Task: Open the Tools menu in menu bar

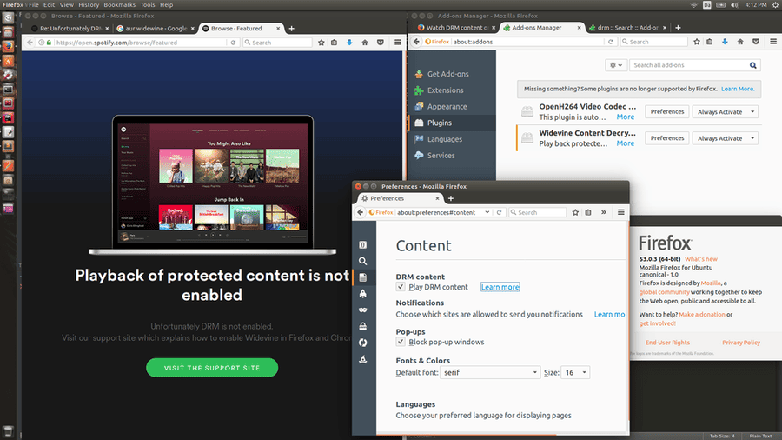Action: tap(148, 5)
